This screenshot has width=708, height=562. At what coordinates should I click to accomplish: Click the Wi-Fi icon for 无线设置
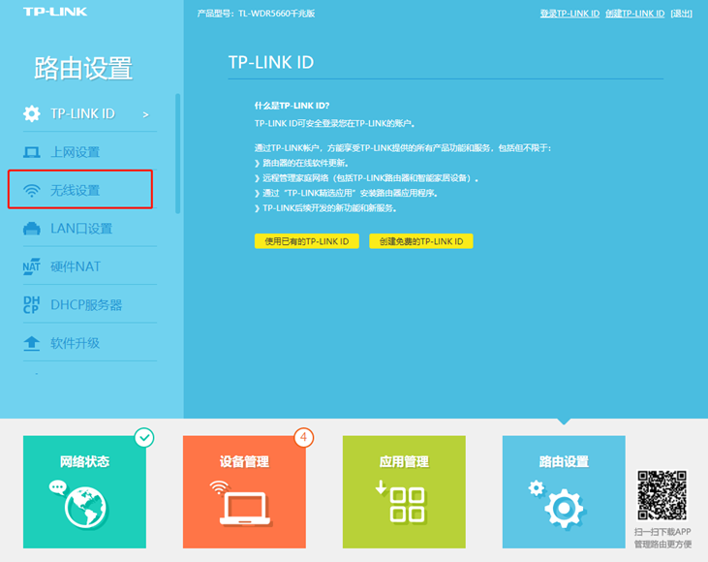(x=32, y=191)
